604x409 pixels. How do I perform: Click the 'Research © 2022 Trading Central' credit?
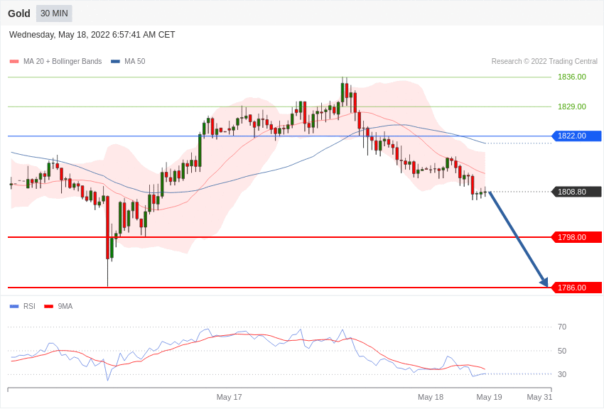pos(544,61)
